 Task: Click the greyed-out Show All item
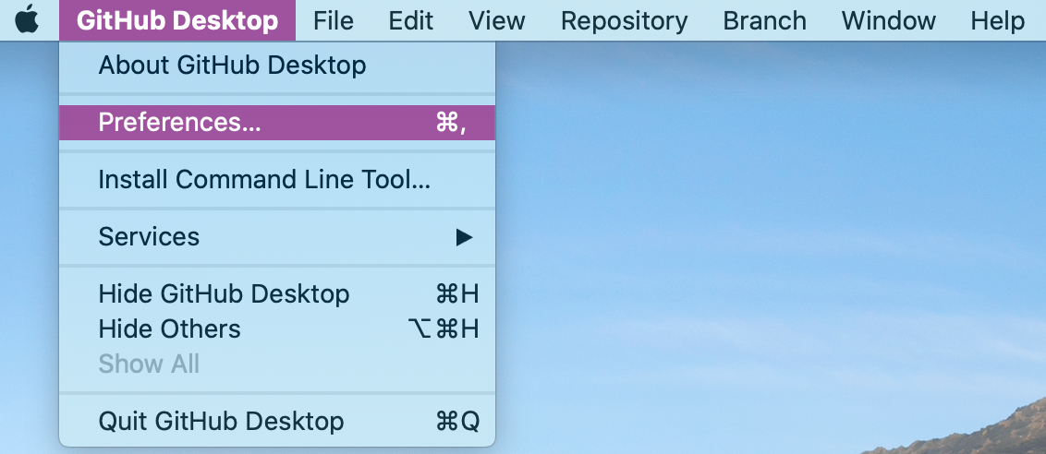click(x=149, y=364)
